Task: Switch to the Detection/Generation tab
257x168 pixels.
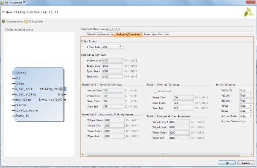Action: pyautogui.click(x=100, y=34)
